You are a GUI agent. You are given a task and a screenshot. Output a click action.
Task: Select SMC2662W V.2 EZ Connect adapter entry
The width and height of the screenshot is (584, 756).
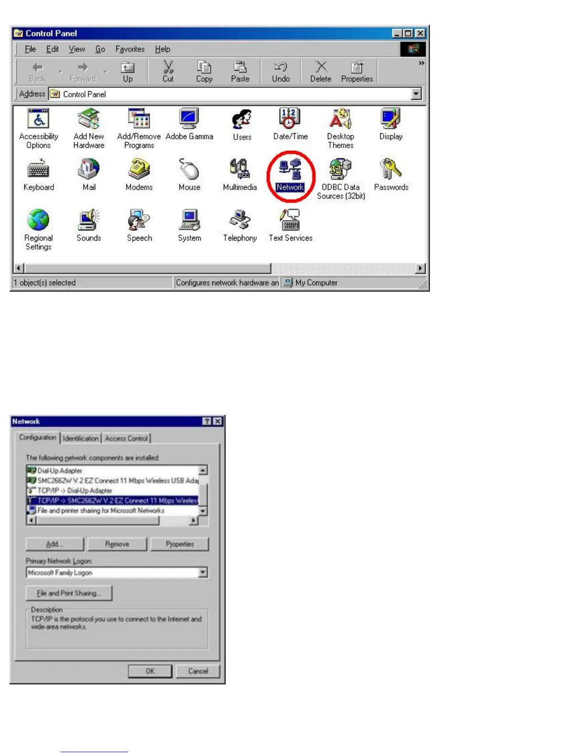(112, 481)
